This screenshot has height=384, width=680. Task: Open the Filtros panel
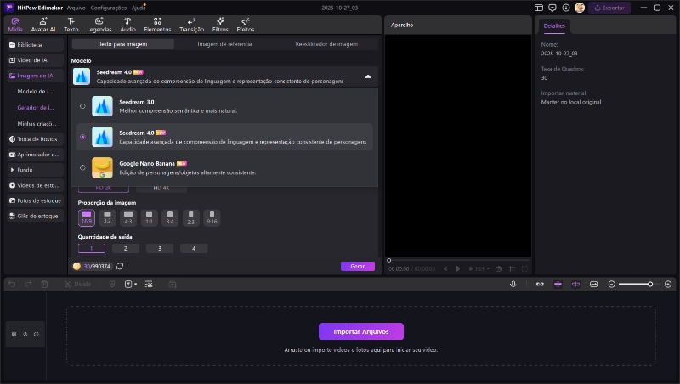[220, 24]
